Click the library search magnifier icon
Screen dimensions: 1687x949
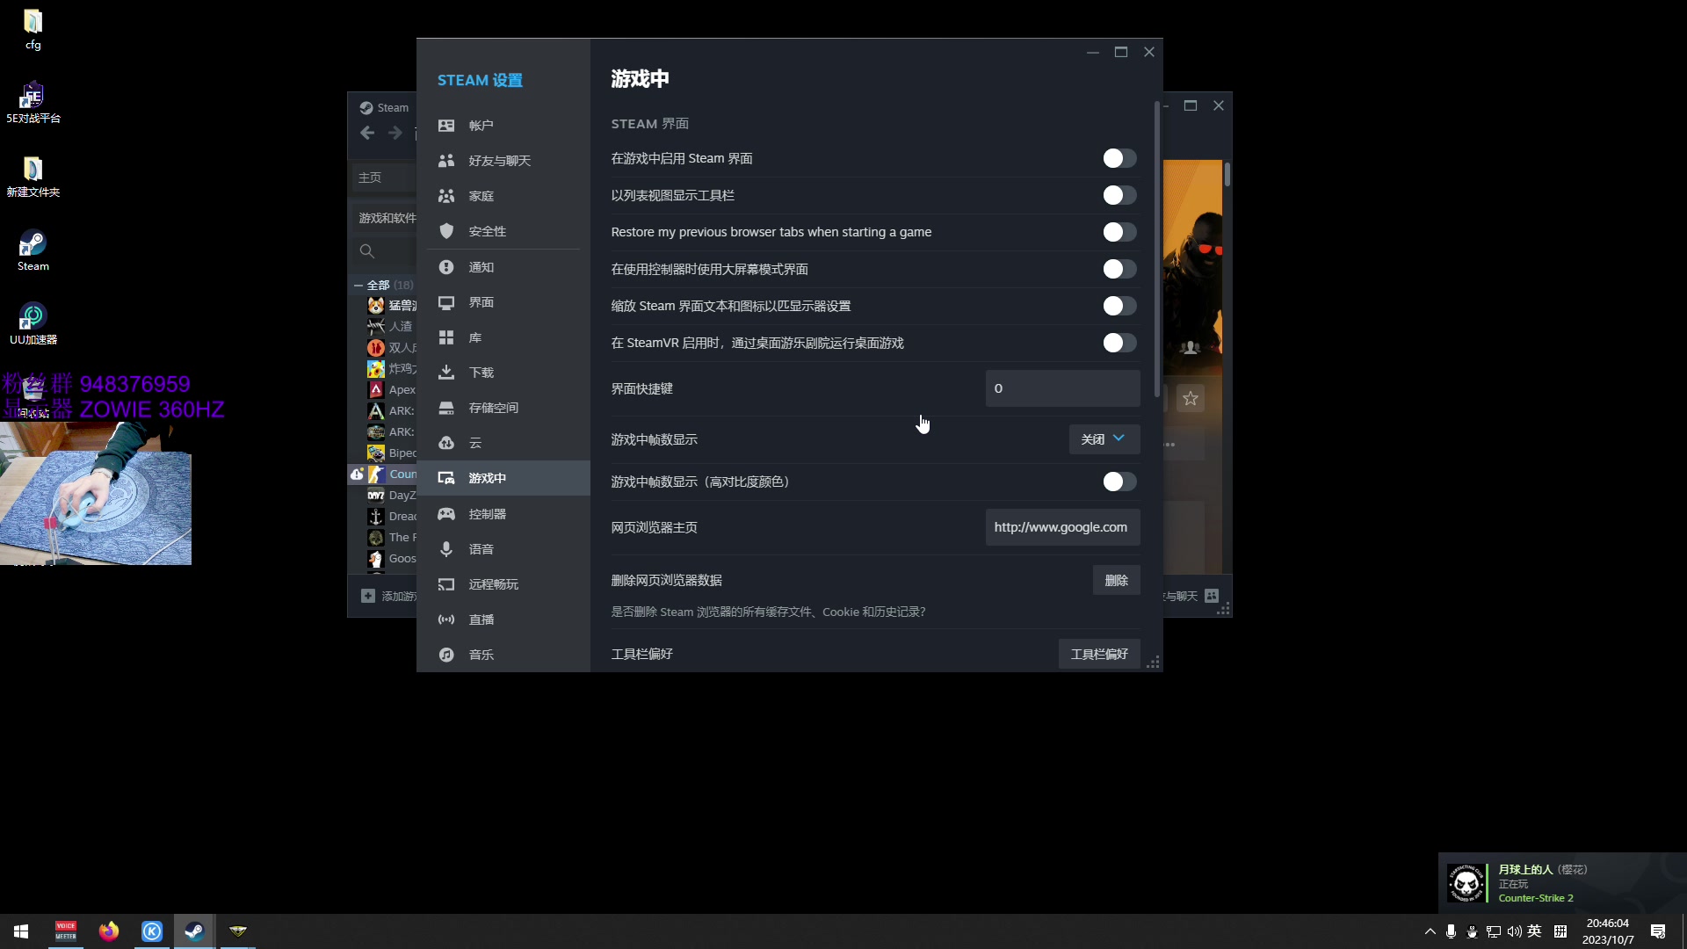click(367, 251)
